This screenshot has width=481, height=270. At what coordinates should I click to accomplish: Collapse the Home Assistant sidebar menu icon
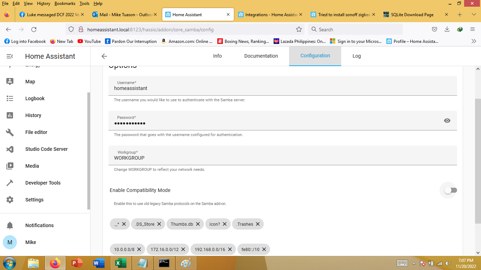click(x=10, y=56)
